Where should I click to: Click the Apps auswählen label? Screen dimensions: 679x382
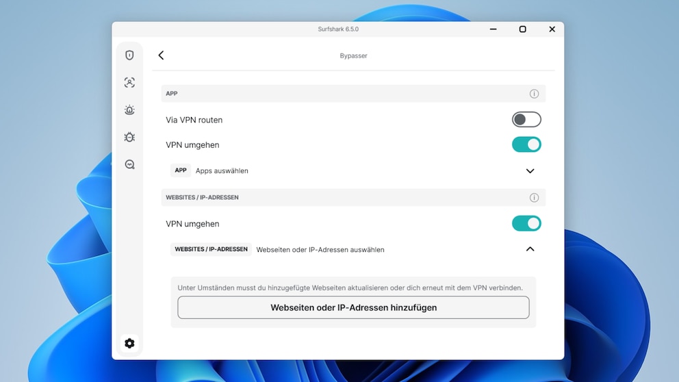click(222, 170)
